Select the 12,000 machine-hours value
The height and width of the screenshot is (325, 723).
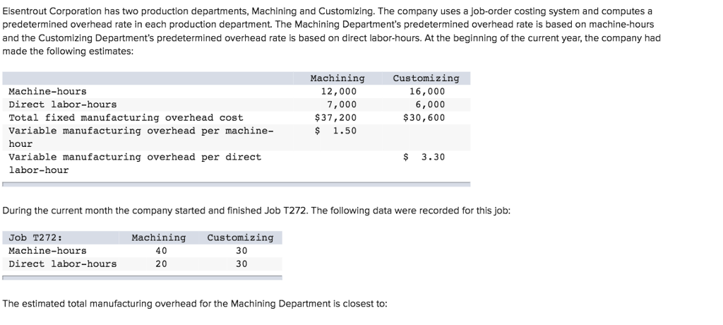(x=339, y=91)
